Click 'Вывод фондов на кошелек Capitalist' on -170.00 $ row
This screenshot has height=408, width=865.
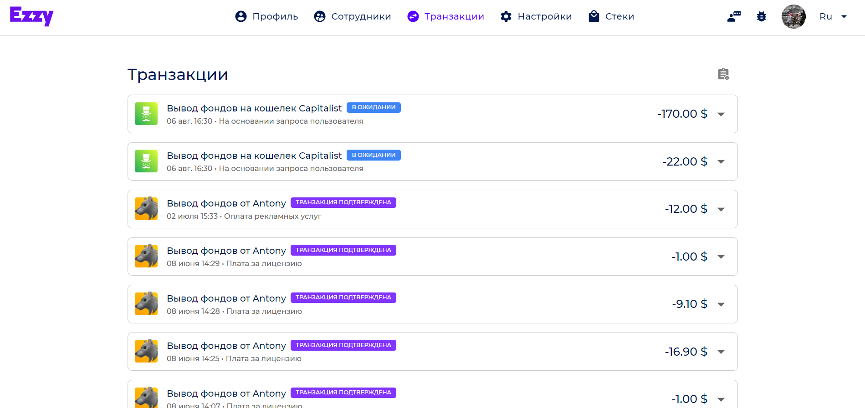click(254, 108)
